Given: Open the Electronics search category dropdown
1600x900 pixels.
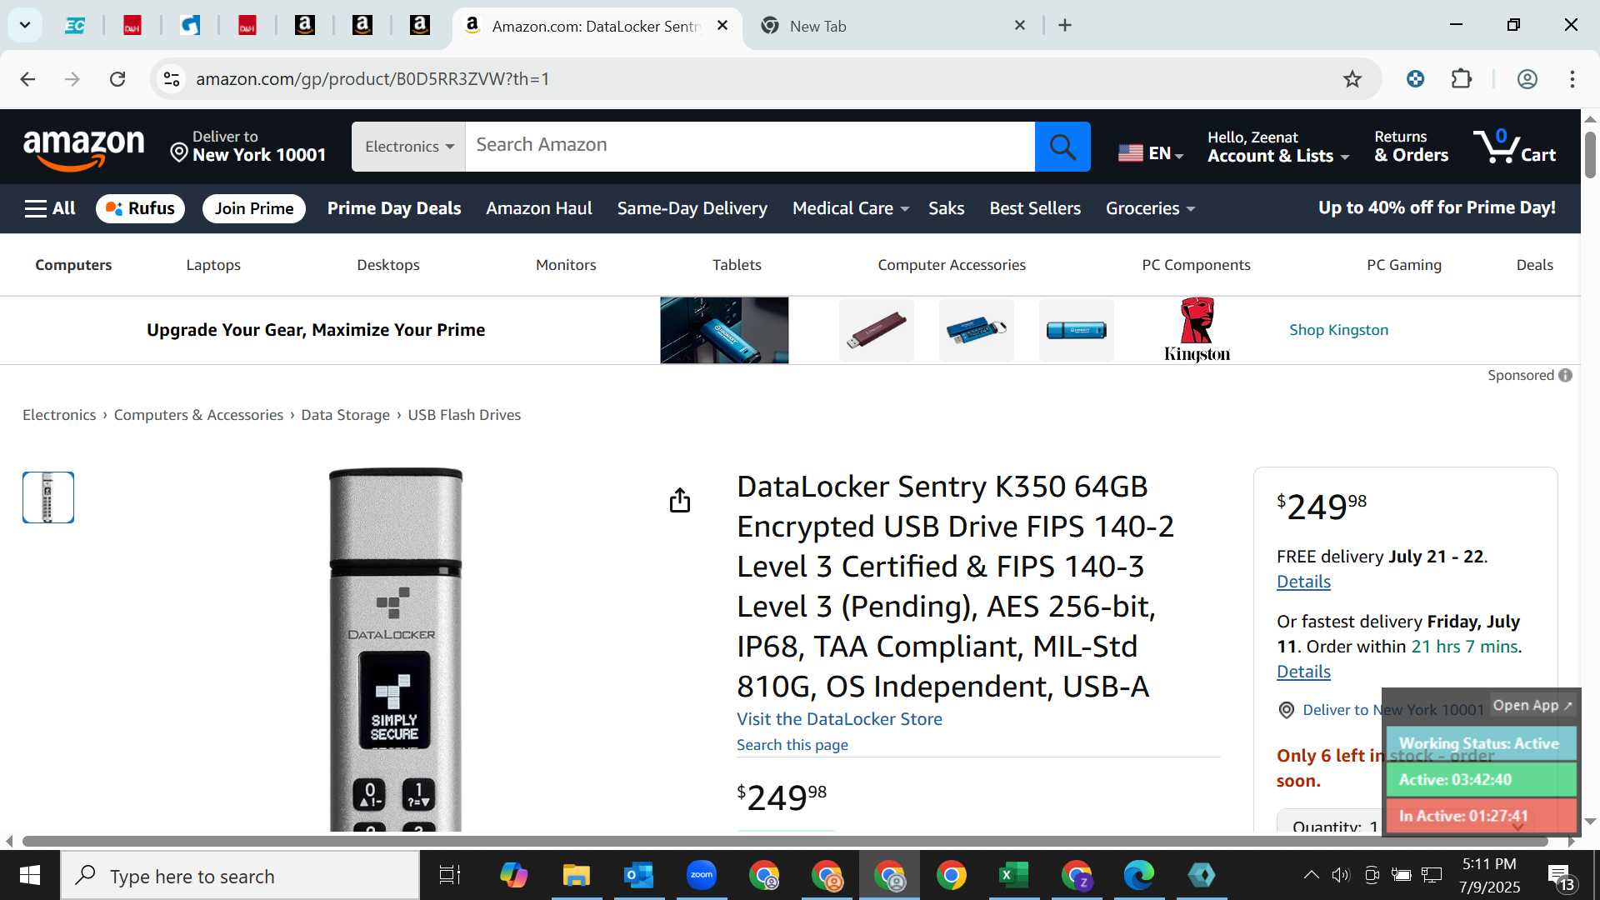Looking at the screenshot, I should tap(408, 147).
